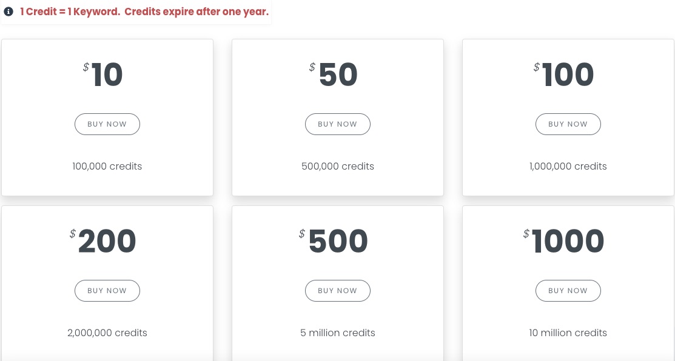
Task: Click the '2,000,000 credits' label
Action: [x=107, y=333]
